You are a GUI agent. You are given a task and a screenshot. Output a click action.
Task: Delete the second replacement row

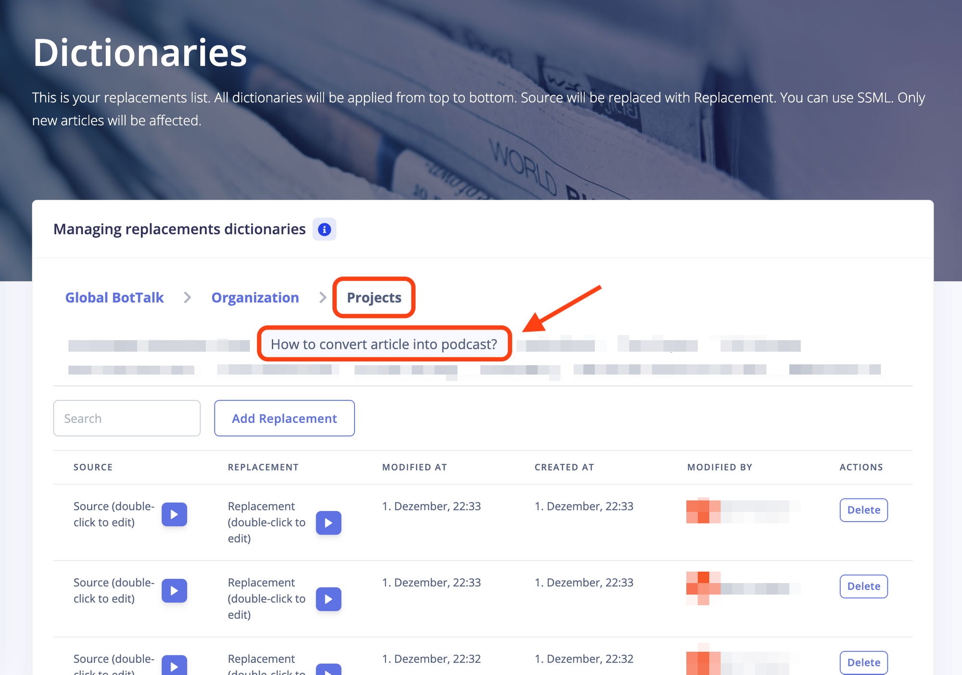[x=864, y=586]
